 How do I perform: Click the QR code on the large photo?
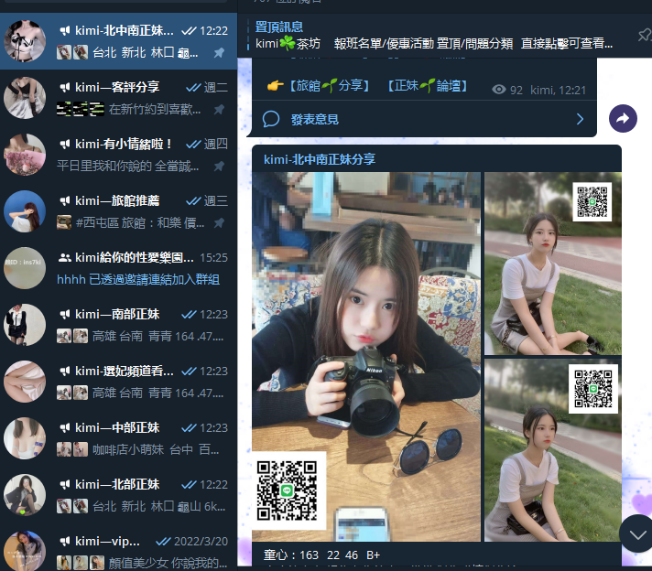click(x=288, y=490)
